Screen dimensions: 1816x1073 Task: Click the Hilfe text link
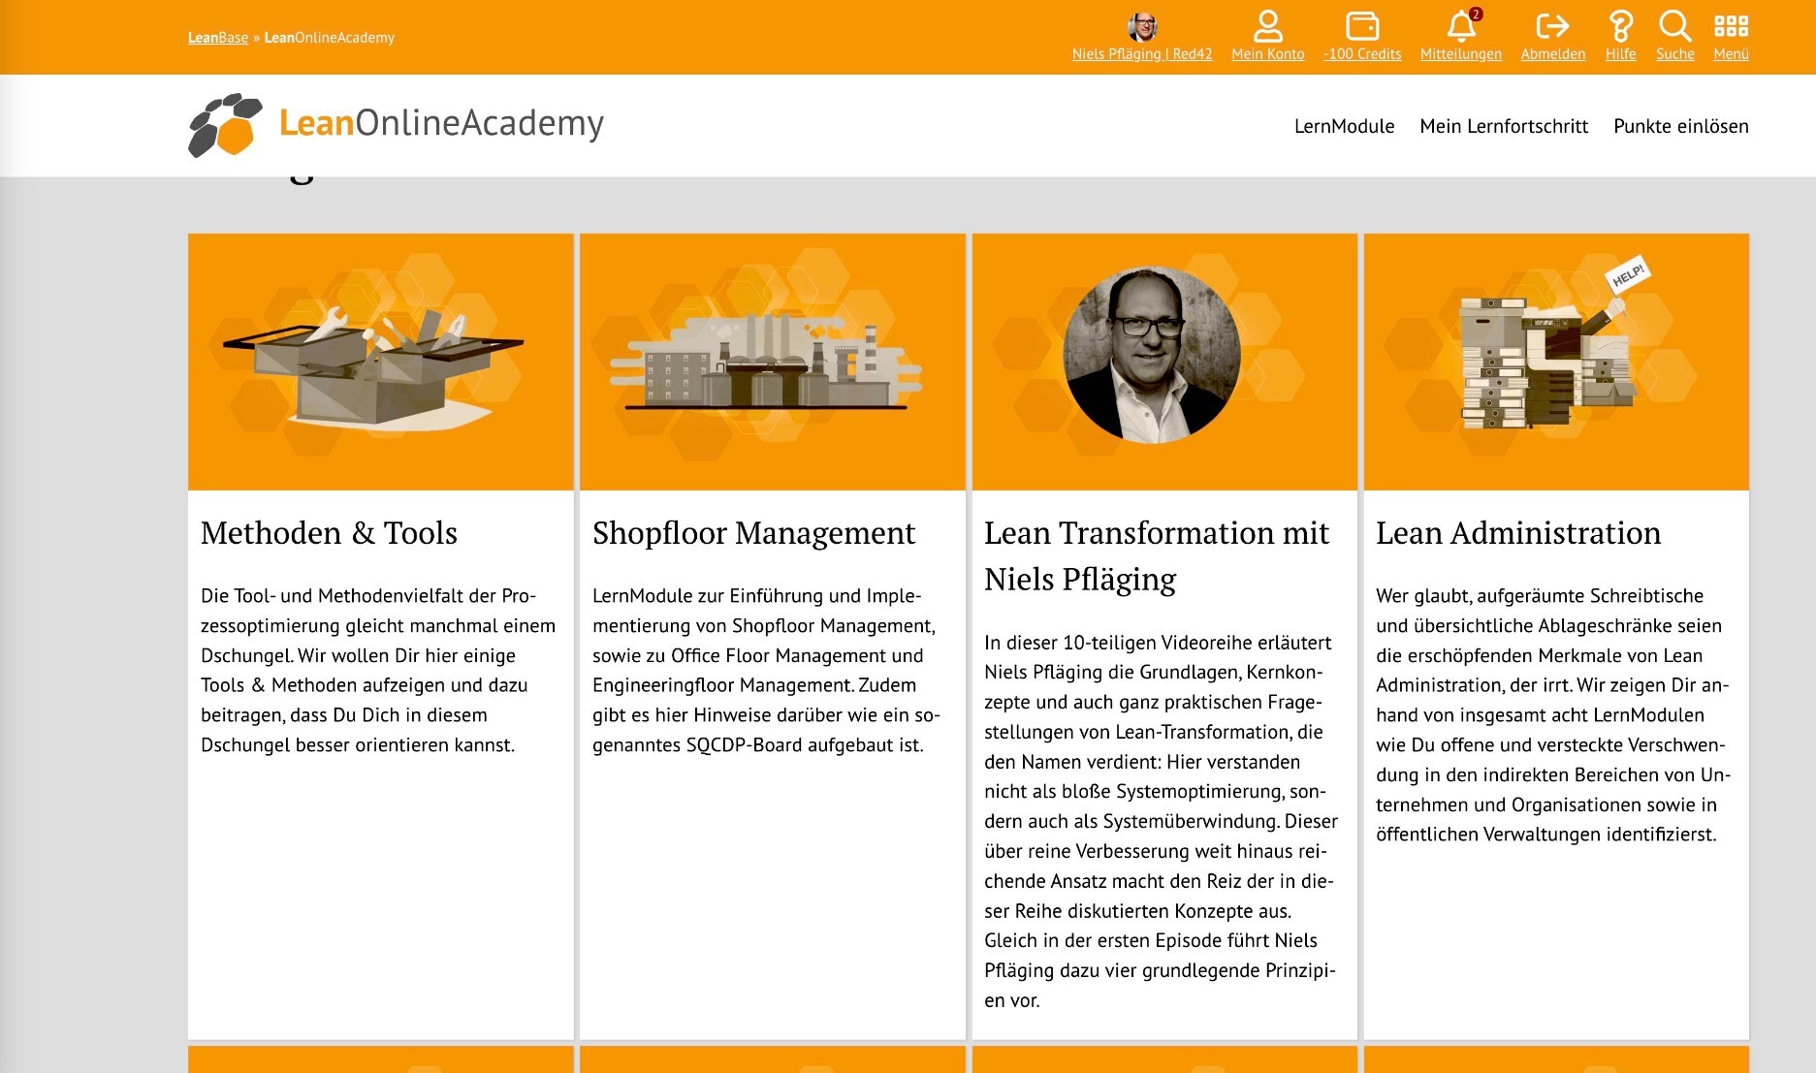pyautogui.click(x=1620, y=54)
